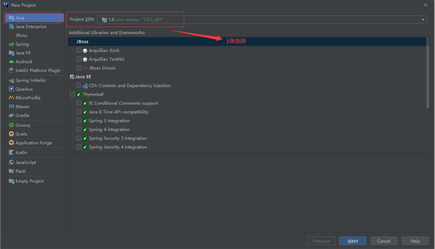Click the JavaScript globe icon
This screenshot has height=249, width=435.
11,163
